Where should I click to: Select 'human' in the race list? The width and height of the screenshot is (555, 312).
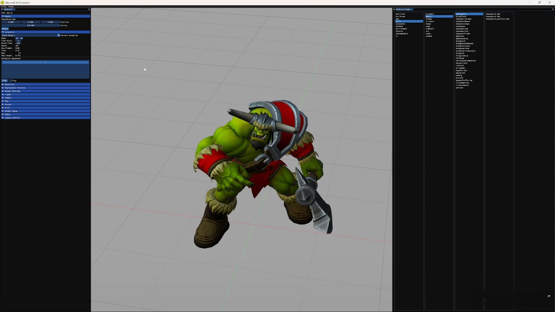pos(428,24)
